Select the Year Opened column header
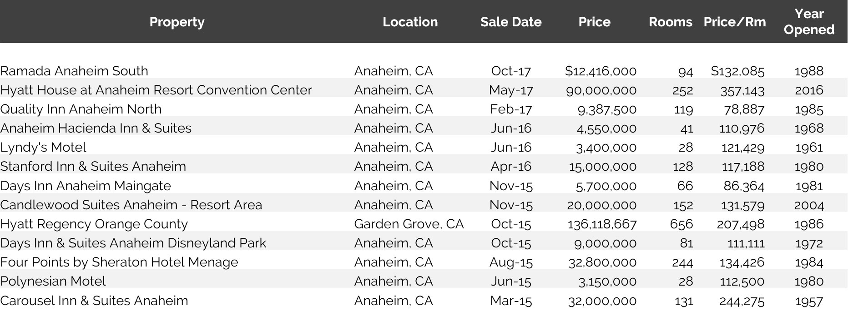 (809, 22)
